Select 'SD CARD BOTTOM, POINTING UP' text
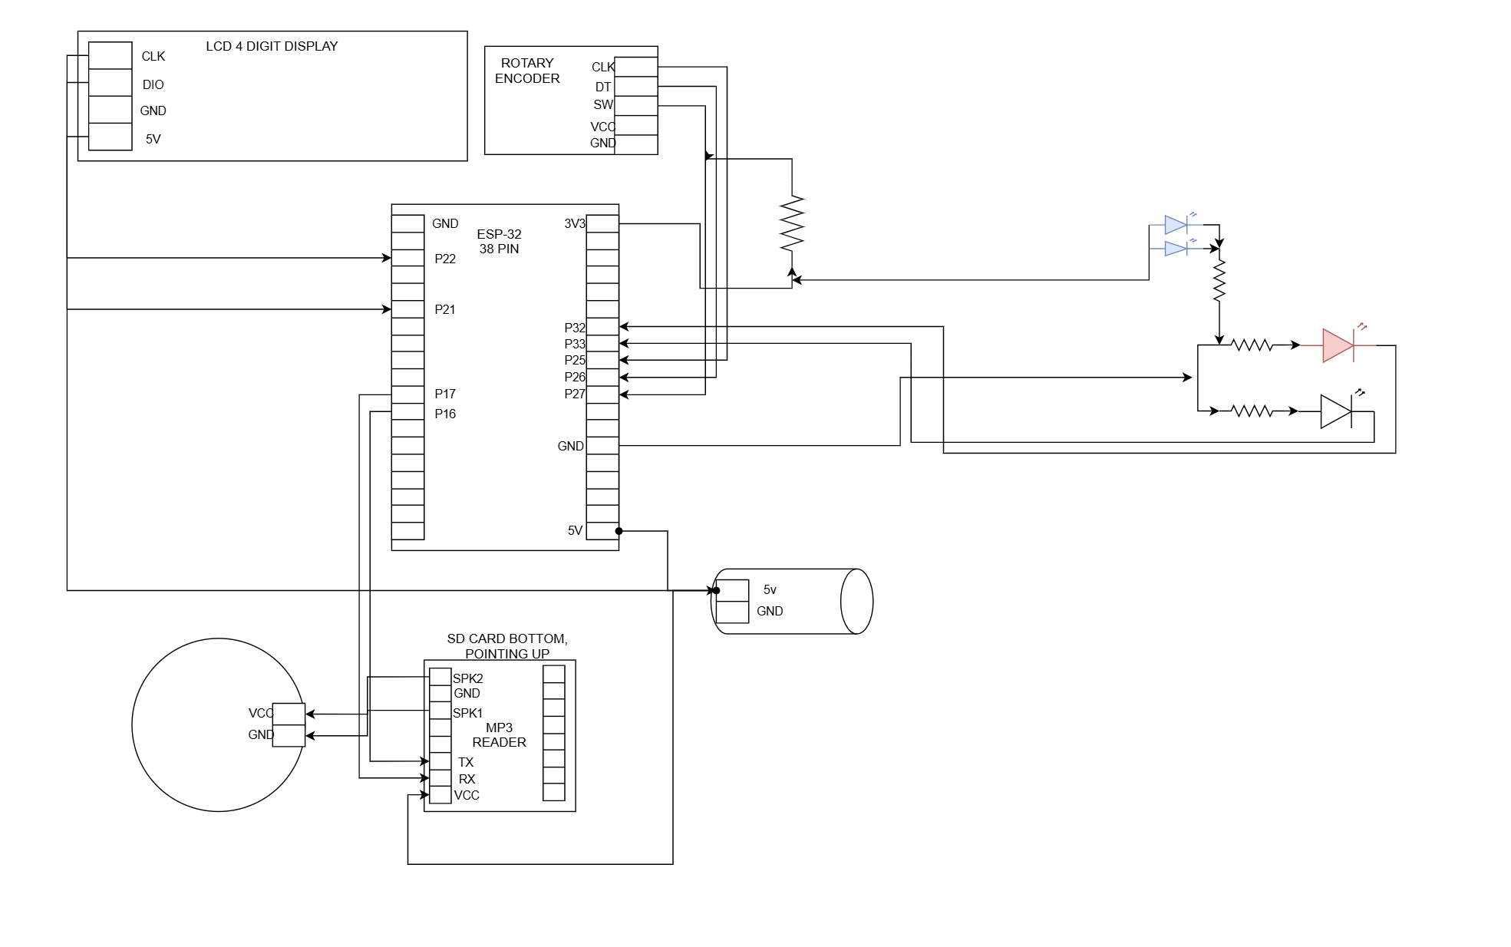Image resolution: width=1511 pixels, height=947 pixels. click(x=507, y=646)
